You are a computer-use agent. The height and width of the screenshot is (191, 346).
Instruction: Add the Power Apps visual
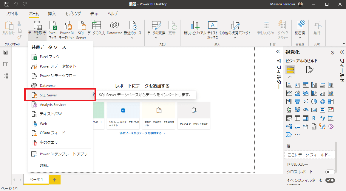[331, 126]
